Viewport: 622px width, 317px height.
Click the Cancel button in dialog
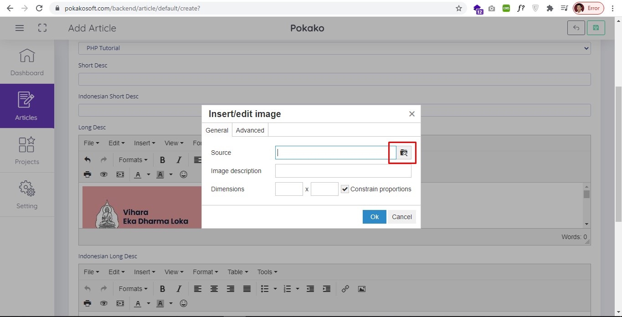click(401, 217)
